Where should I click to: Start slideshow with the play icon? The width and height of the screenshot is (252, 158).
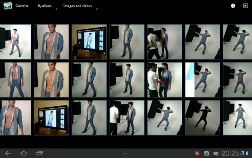[x=245, y=6]
